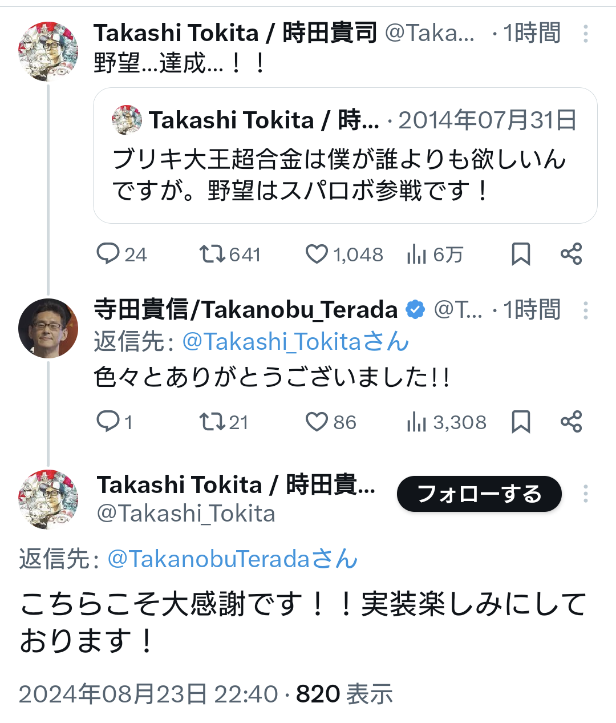Open the @Takashi_Tokitaさん reply-to mention link
The width and height of the screenshot is (616, 723).
coord(295,342)
